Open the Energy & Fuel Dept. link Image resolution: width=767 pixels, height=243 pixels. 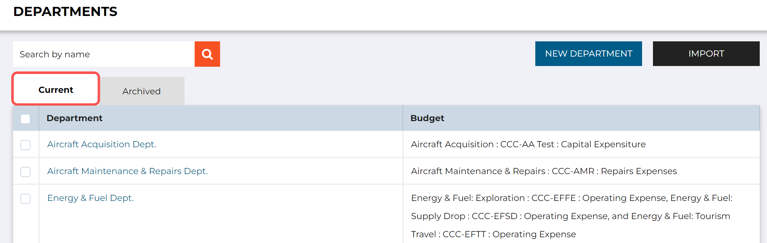(90, 198)
